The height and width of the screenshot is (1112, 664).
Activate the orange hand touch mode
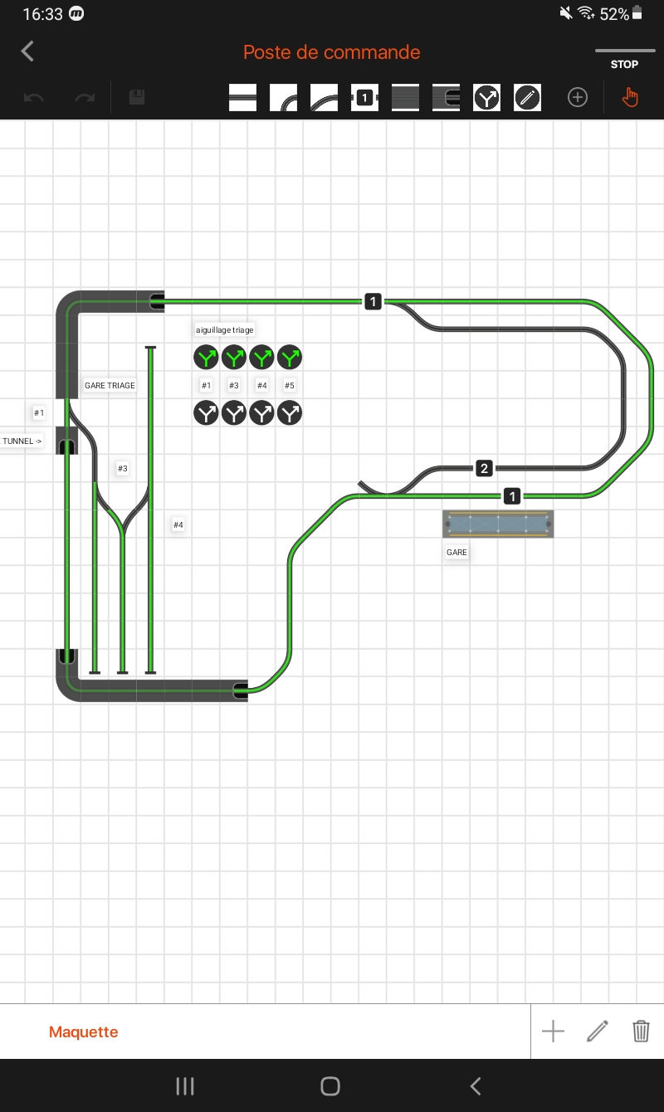pos(631,98)
